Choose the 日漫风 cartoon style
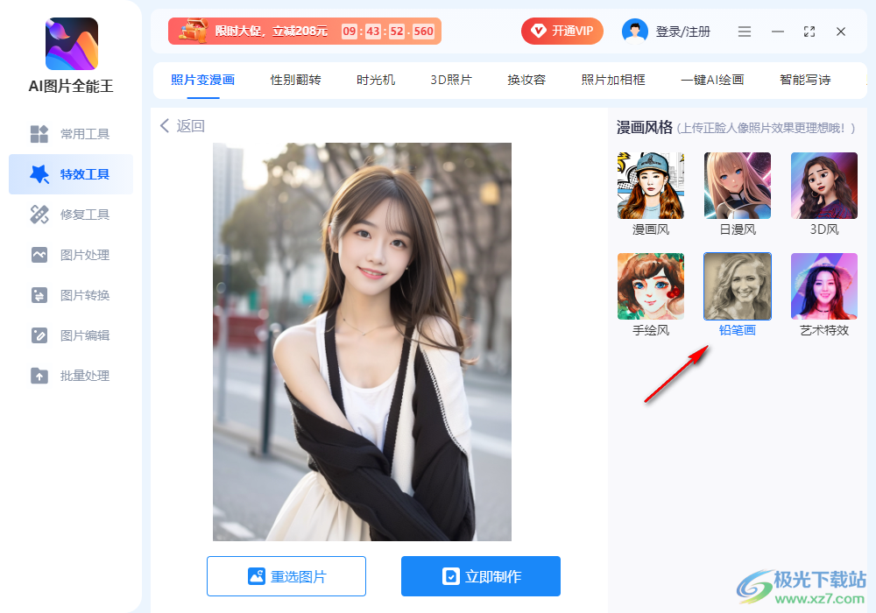The image size is (876, 613). (x=737, y=185)
